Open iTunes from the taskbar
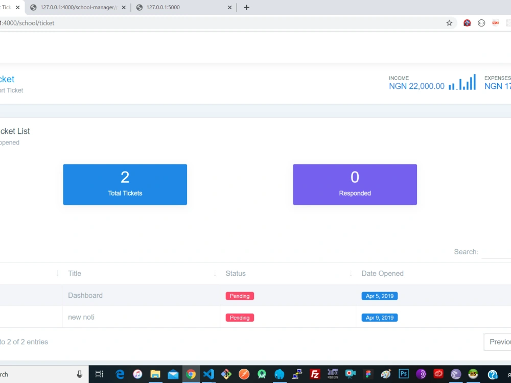511x383 pixels. point(137,374)
